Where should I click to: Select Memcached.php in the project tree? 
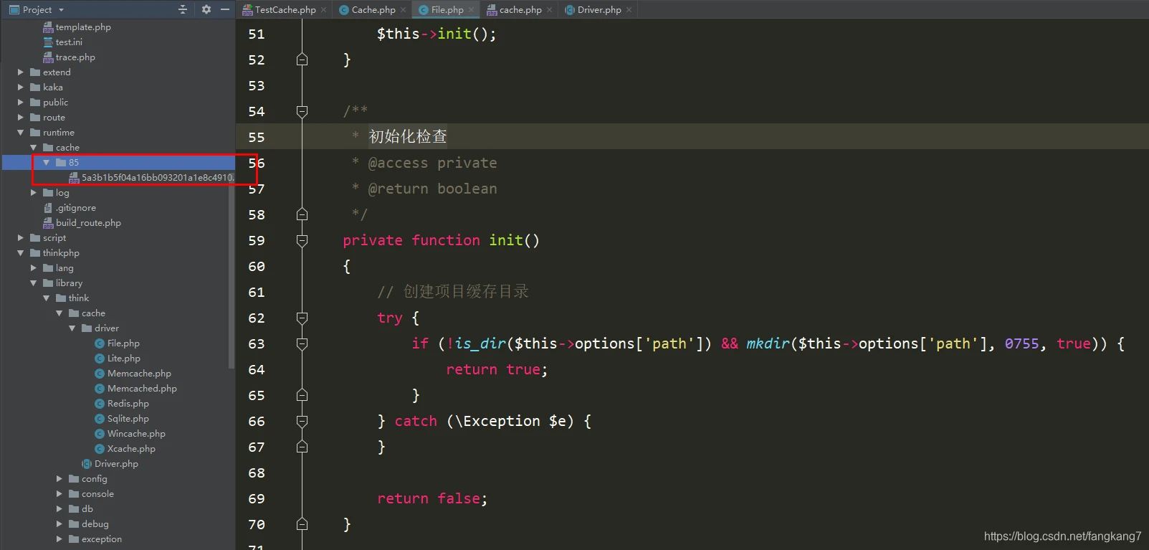(142, 389)
